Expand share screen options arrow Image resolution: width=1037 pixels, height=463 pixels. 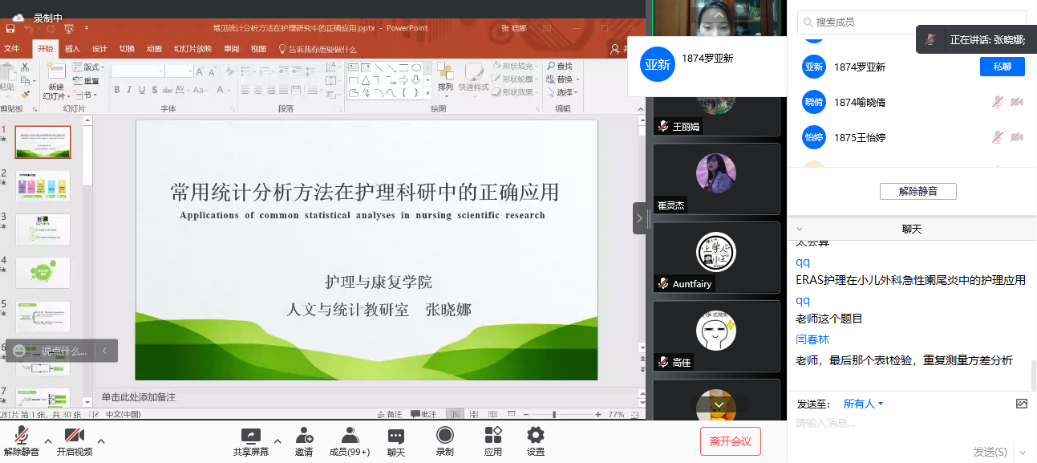pos(277,441)
